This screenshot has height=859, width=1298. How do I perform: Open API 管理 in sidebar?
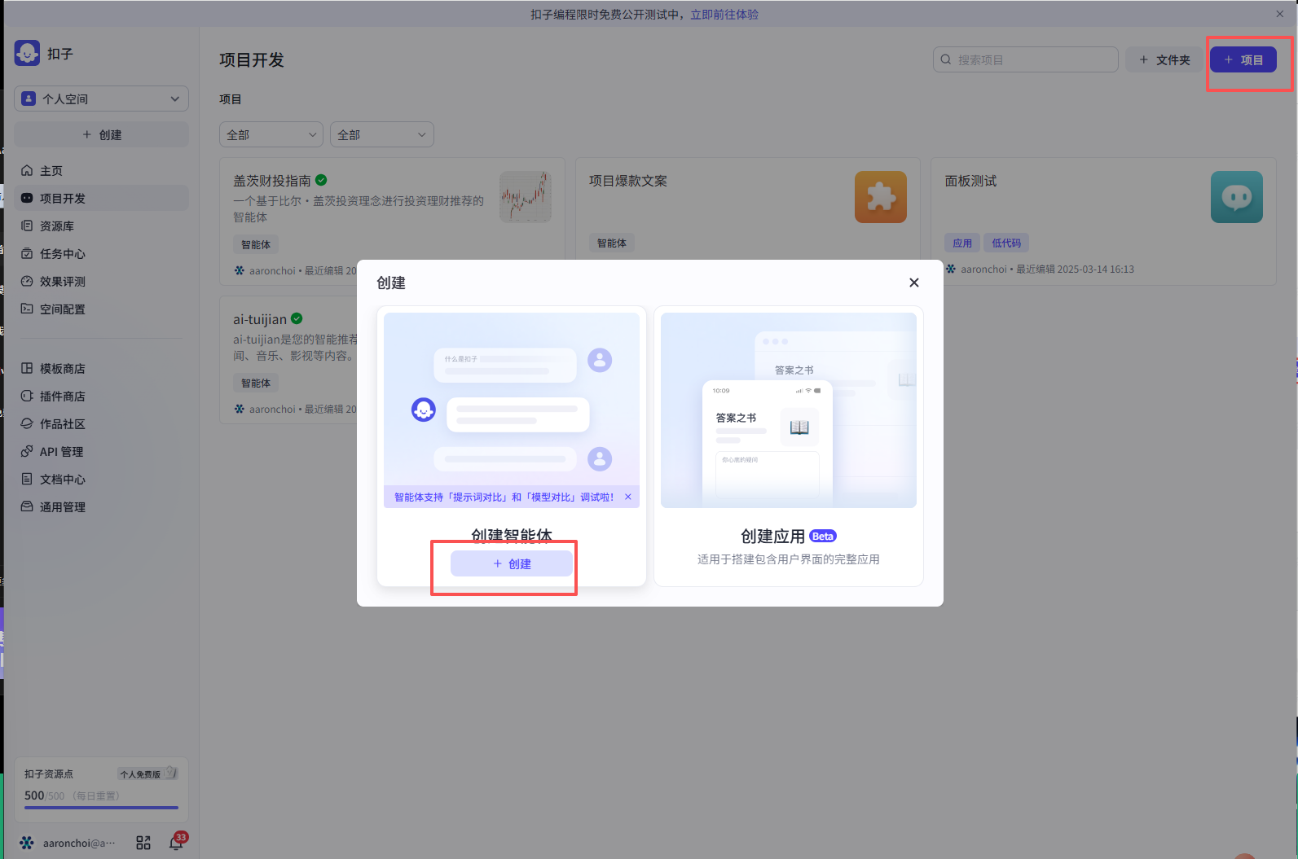tap(101, 451)
